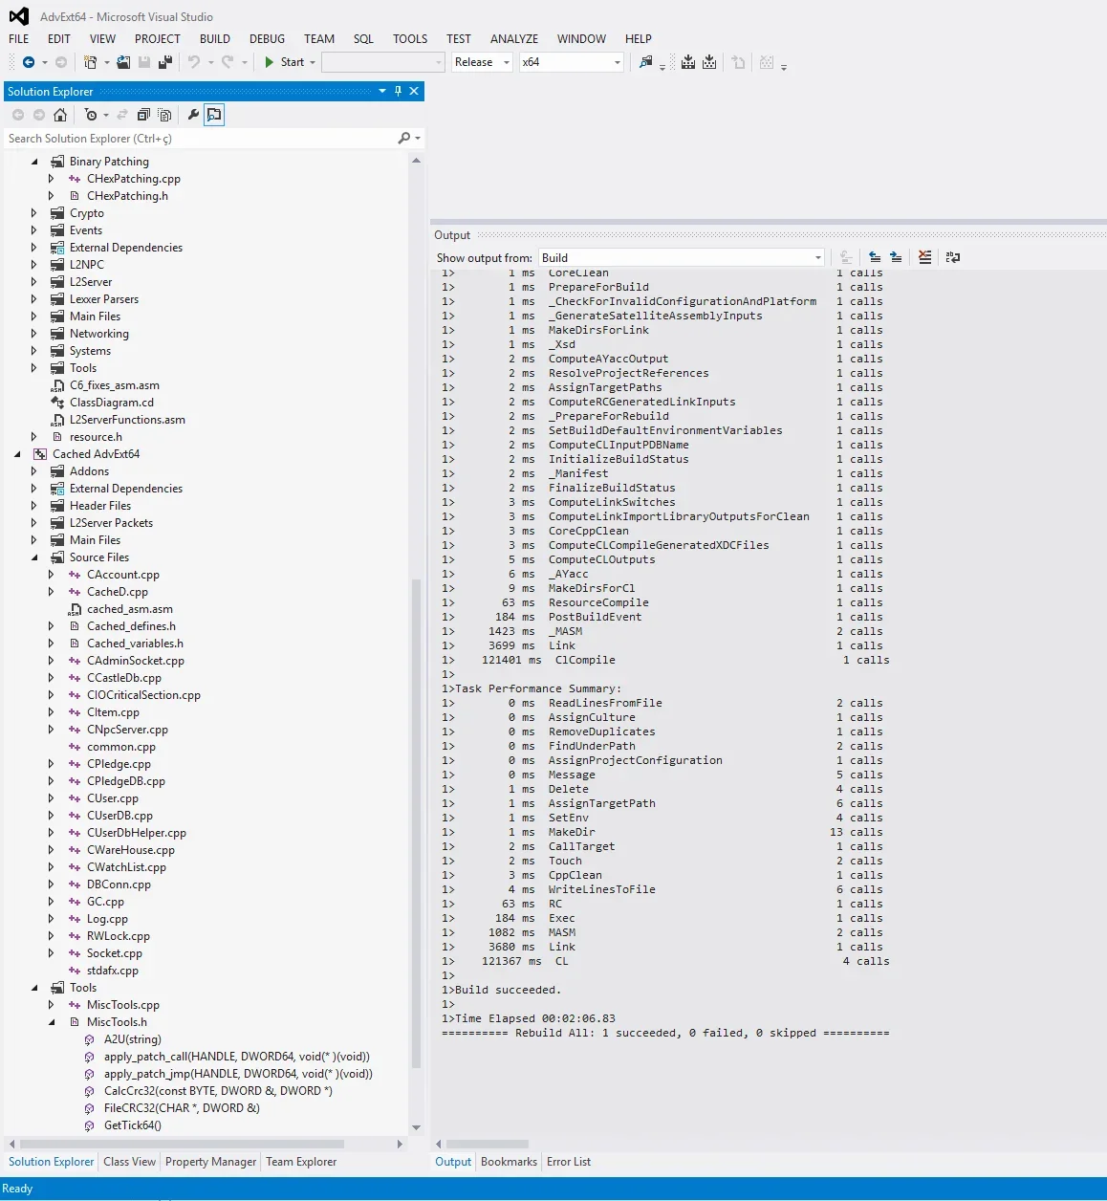Expand the CAccount.cpp node

point(52,575)
